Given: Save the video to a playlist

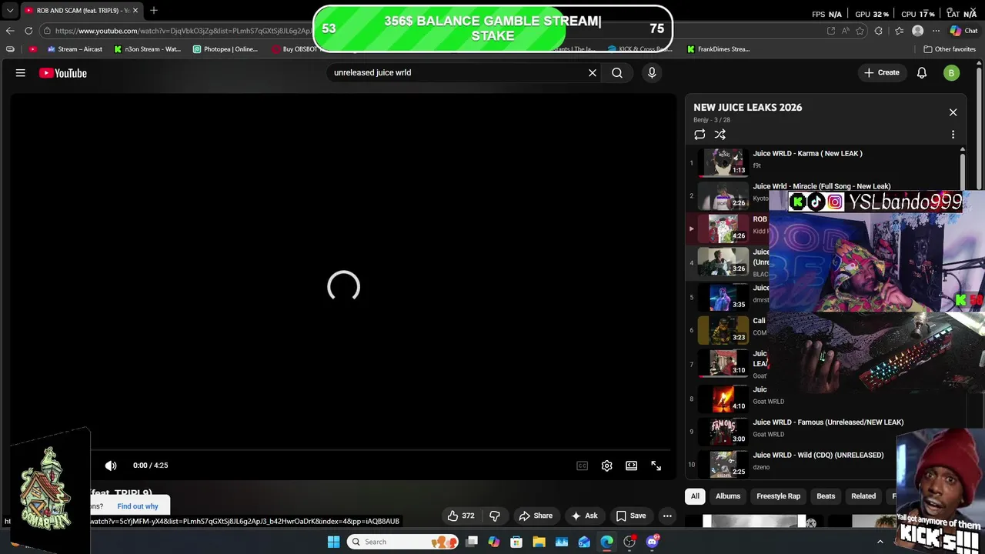Looking at the screenshot, I should pyautogui.click(x=630, y=516).
